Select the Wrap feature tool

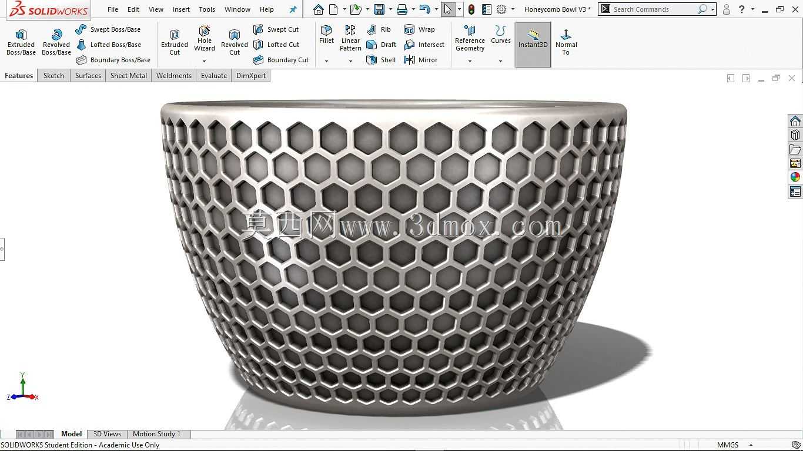click(x=410, y=29)
